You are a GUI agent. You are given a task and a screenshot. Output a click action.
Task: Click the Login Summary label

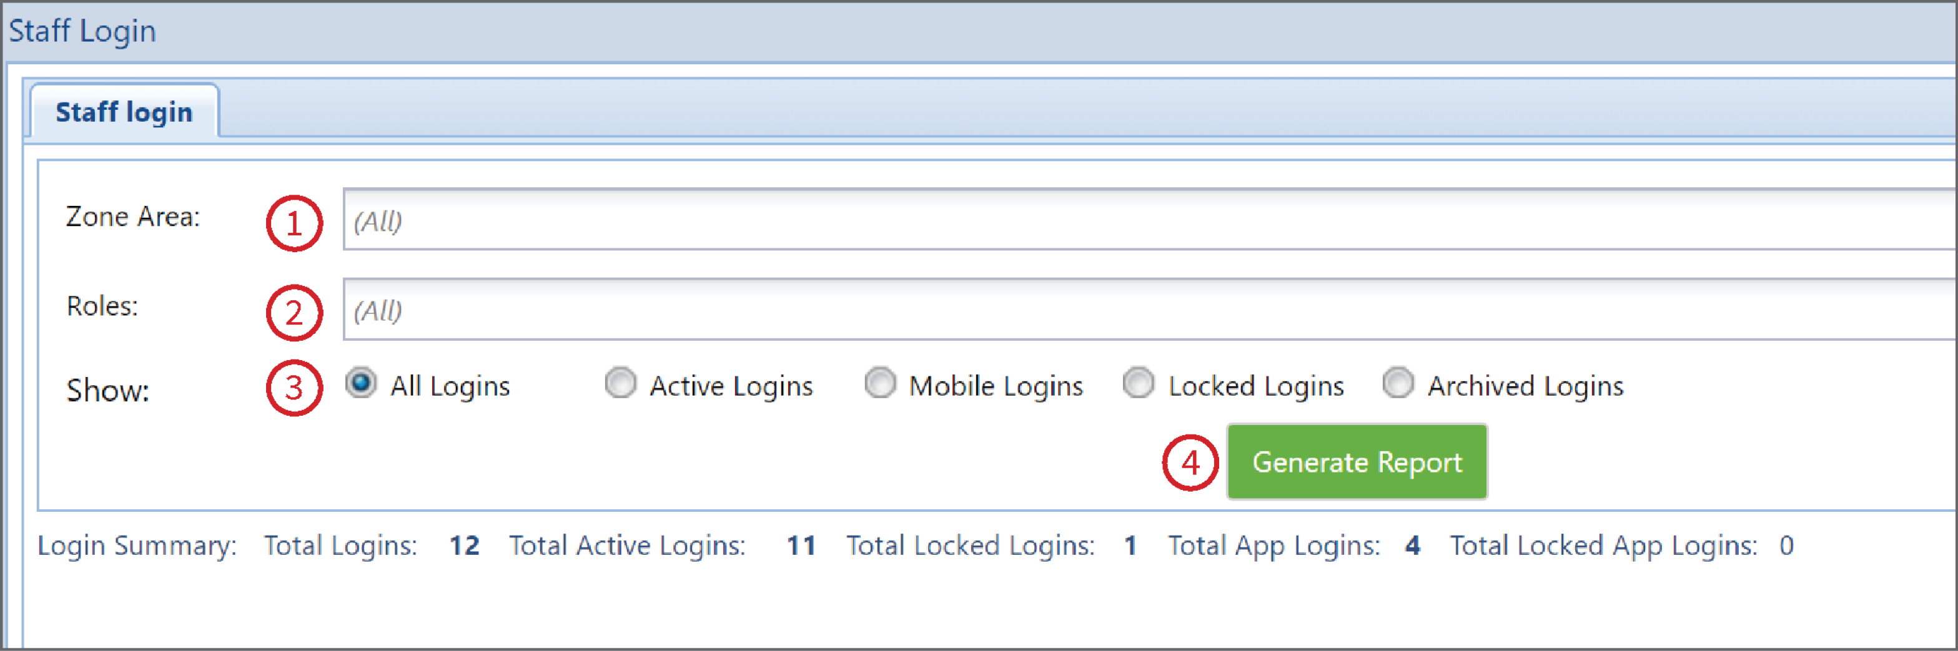click(137, 546)
